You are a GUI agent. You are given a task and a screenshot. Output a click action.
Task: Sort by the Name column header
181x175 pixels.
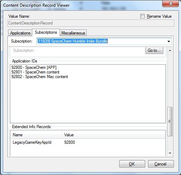[x=36, y=135]
